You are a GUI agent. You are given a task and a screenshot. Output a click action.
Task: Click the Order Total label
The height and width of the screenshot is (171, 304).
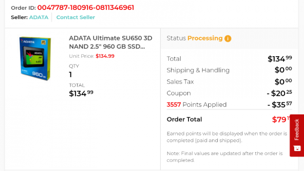[184, 120]
